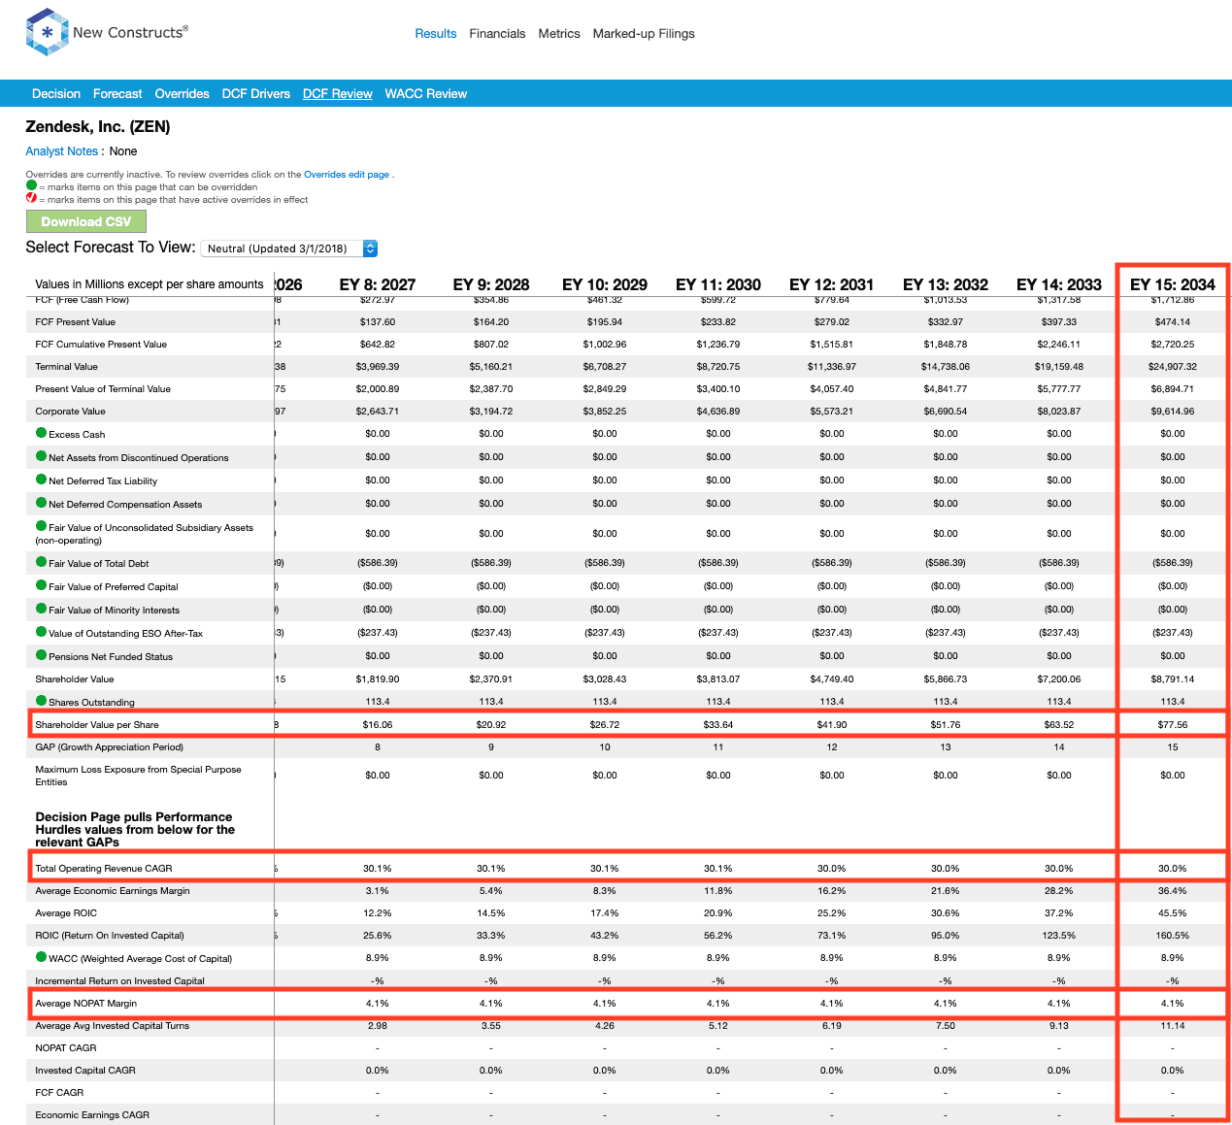Follow the Overrides edit page link
Viewport: 1232px width, 1125px height.
[347, 175]
